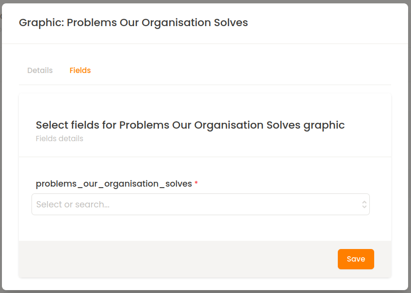411x293 pixels.
Task: Click the Fields details subtitle text
Action: point(59,138)
